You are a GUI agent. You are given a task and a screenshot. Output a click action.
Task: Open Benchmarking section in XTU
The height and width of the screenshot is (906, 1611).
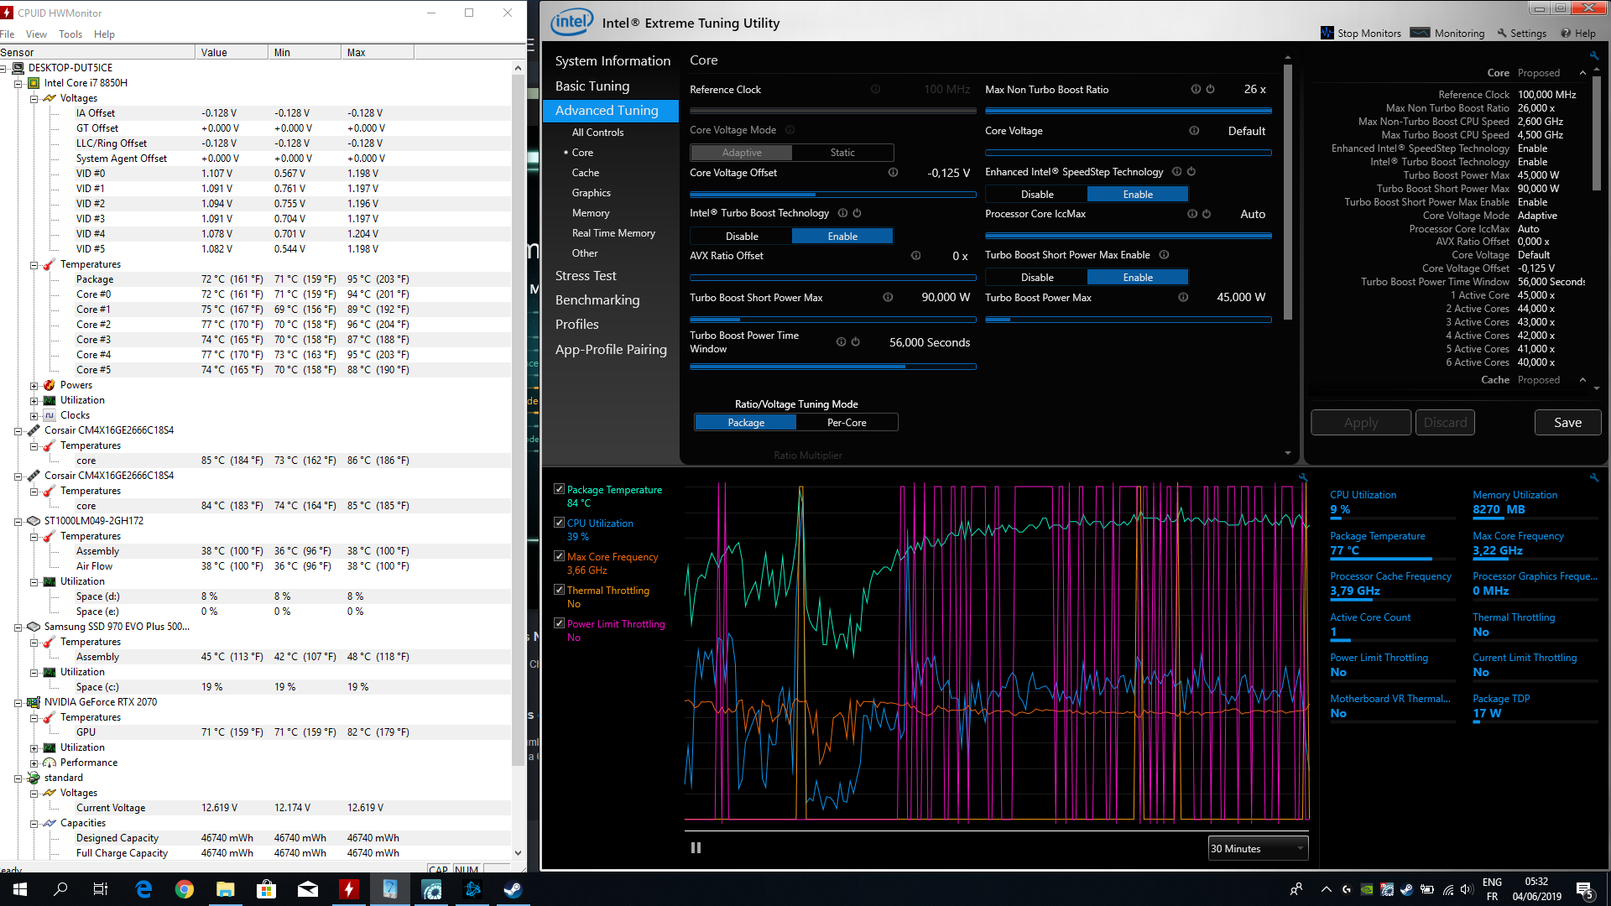pos(597,299)
